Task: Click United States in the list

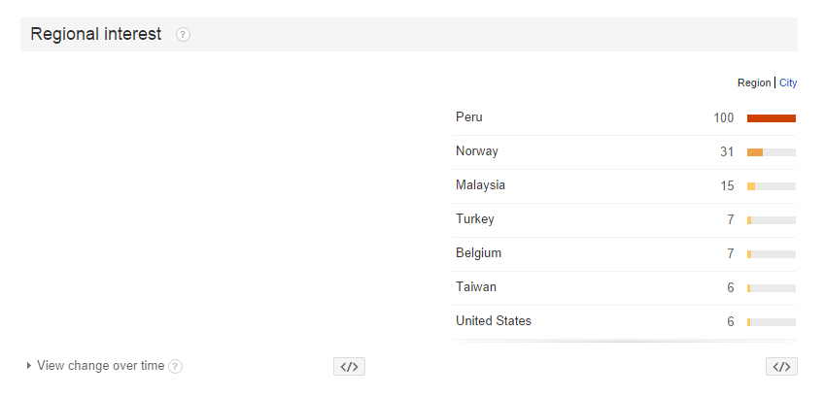Action: coord(625,322)
